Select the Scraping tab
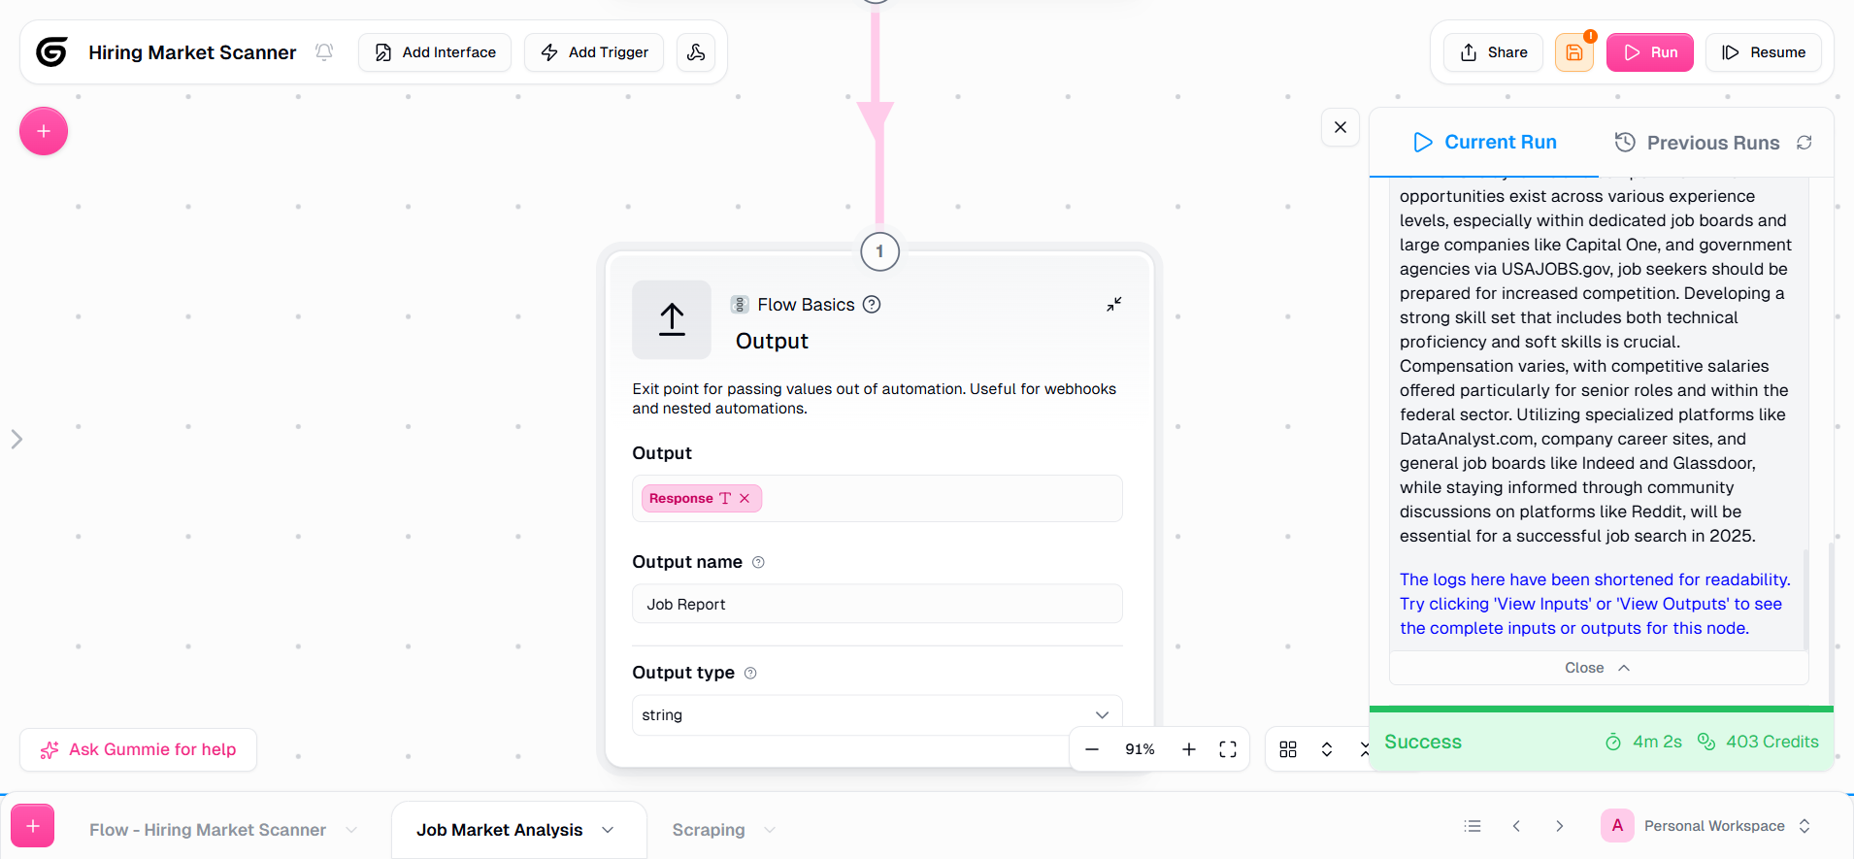Image resolution: width=1854 pixels, height=859 pixels. (709, 830)
